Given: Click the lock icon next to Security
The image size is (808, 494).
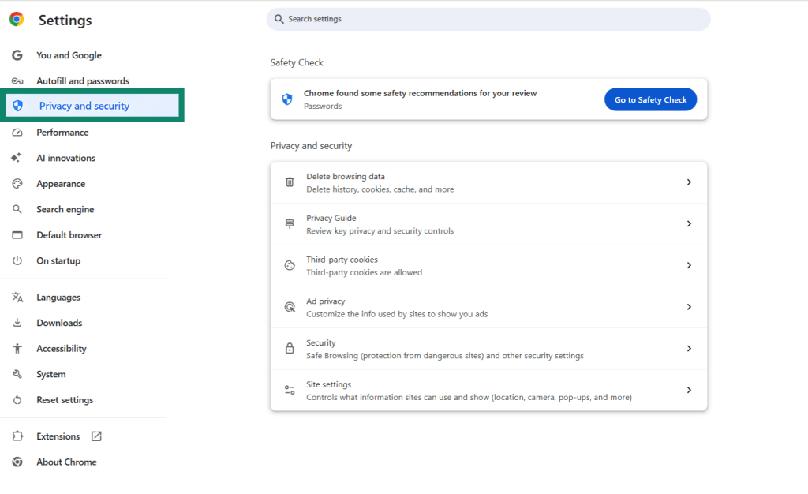Looking at the screenshot, I should click(x=287, y=348).
